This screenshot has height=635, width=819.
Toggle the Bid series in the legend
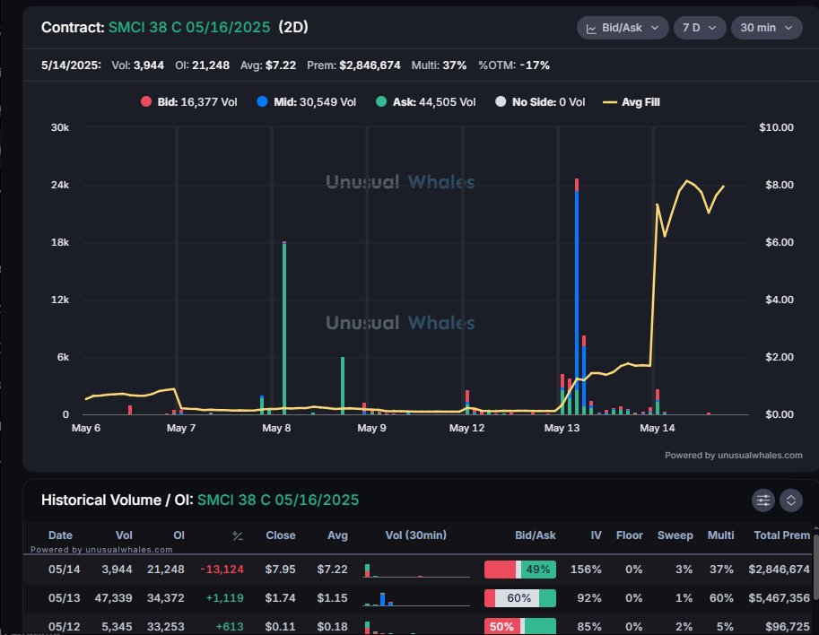188,102
